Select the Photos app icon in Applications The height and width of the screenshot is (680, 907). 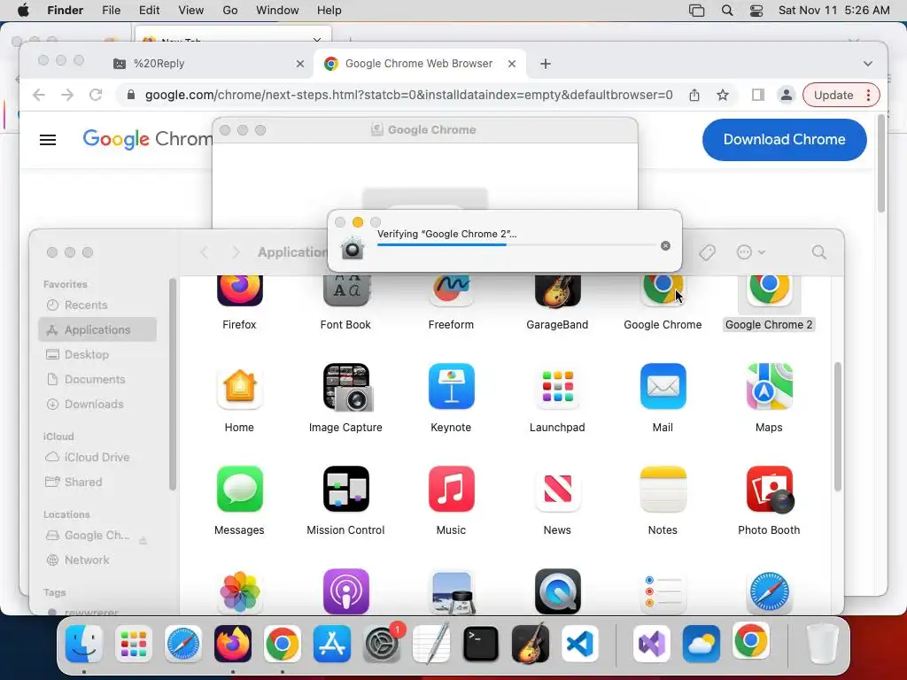239,591
